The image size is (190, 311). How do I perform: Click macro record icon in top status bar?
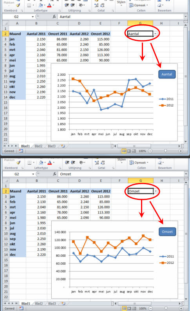coord(21,151)
